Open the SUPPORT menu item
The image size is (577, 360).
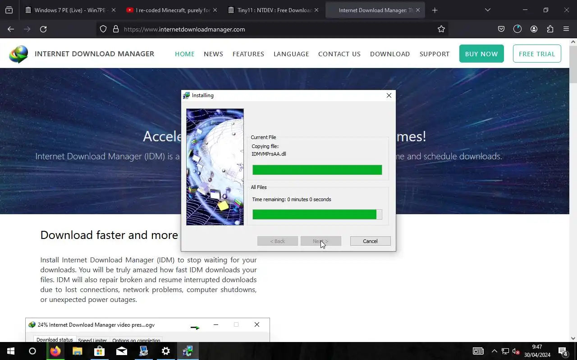point(435,54)
